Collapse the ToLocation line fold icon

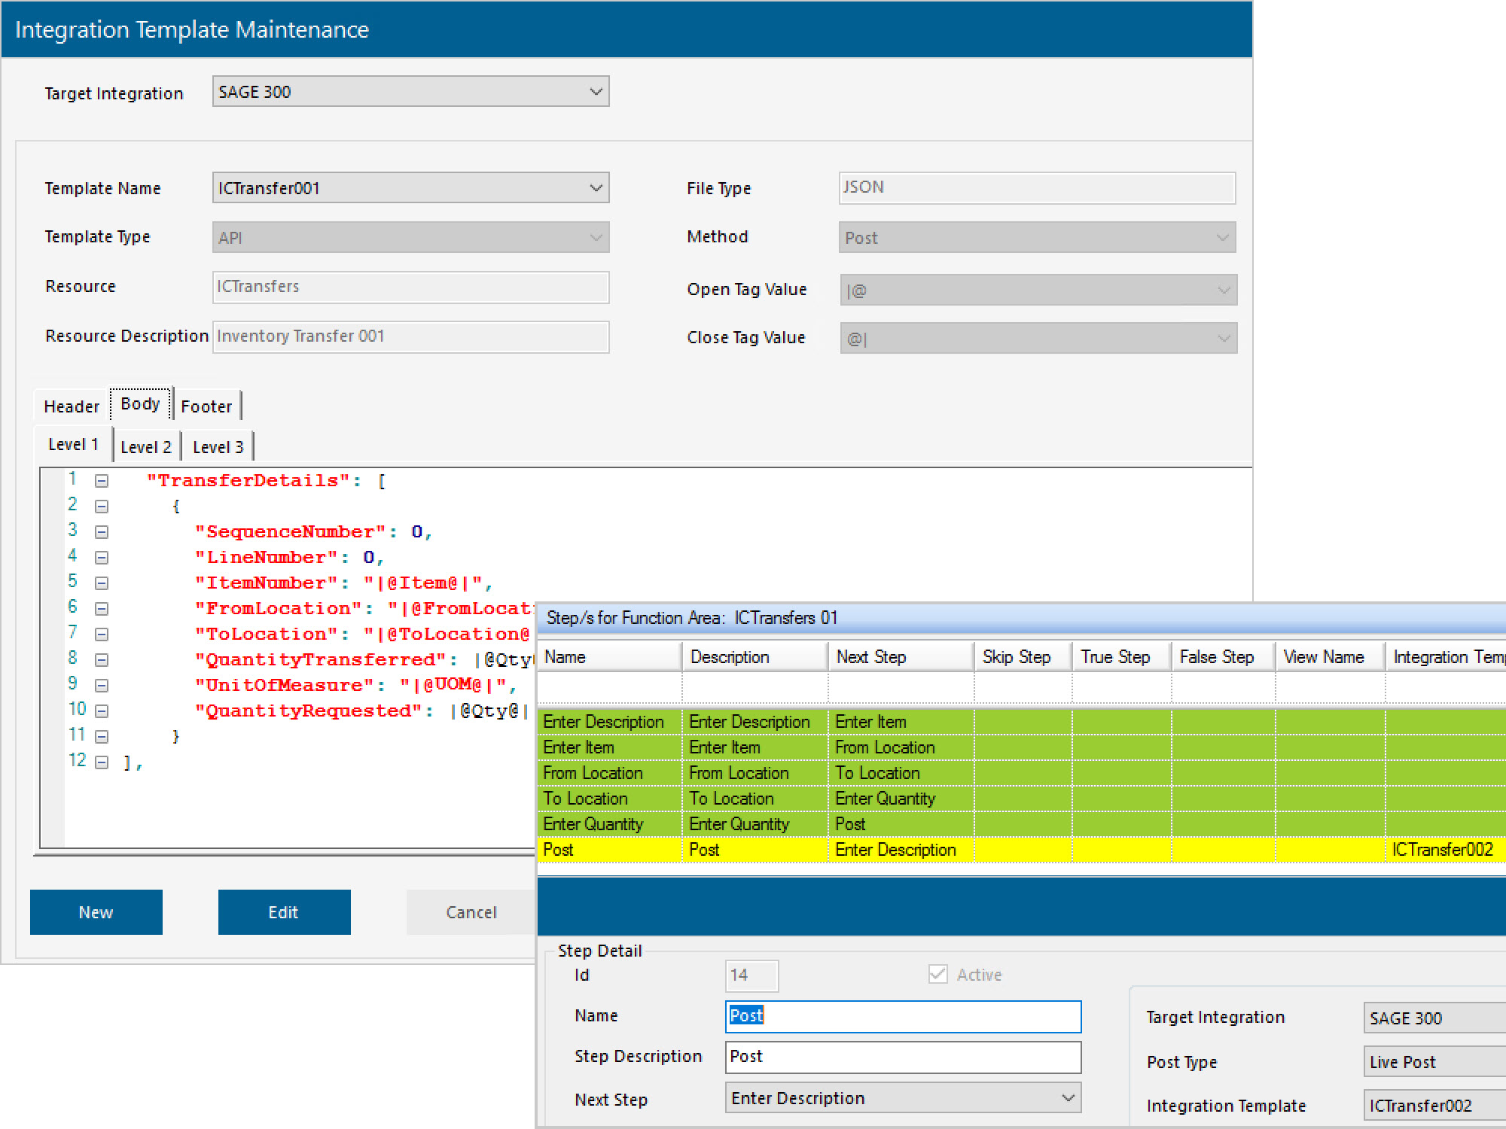pyautogui.click(x=102, y=633)
